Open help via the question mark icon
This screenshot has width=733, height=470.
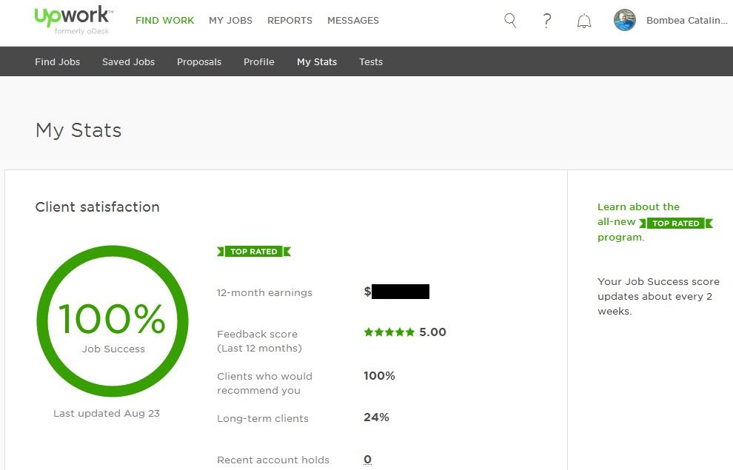(546, 21)
